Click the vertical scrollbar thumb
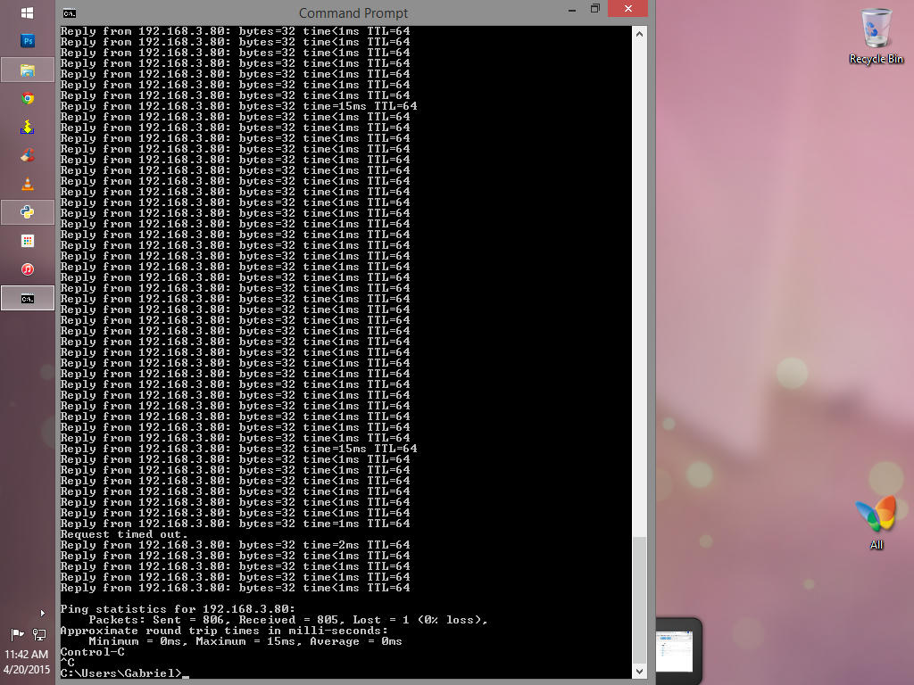Image resolution: width=914 pixels, height=685 pixels. pyautogui.click(x=639, y=600)
